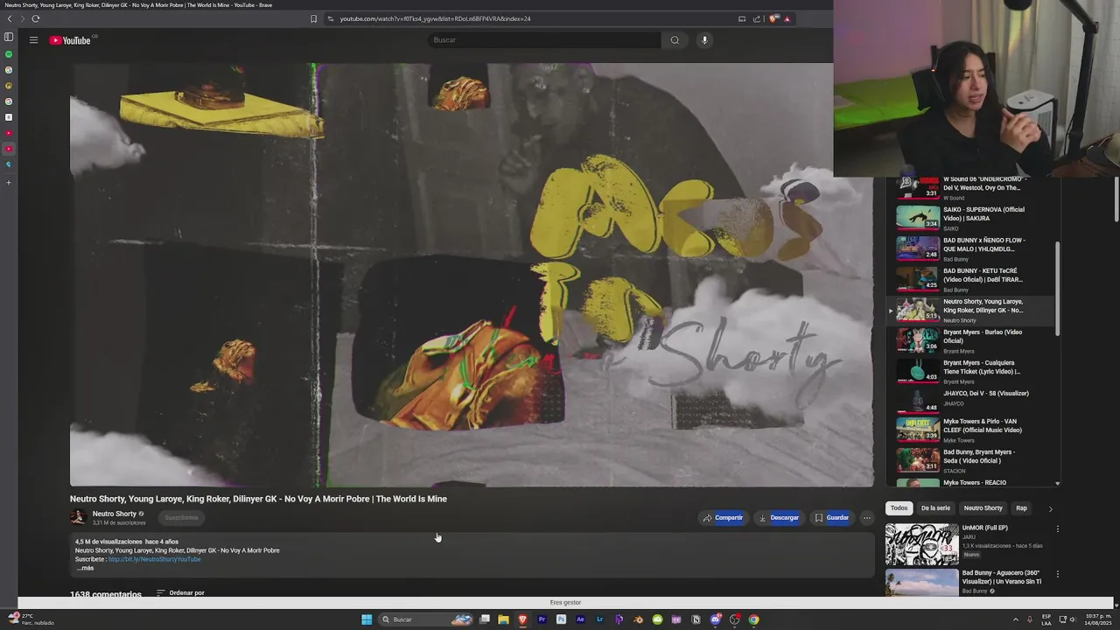Launch Premiere Pro from the taskbar
The width and height of the screenshot is (1120, 630).
click(x=542, y=619)
